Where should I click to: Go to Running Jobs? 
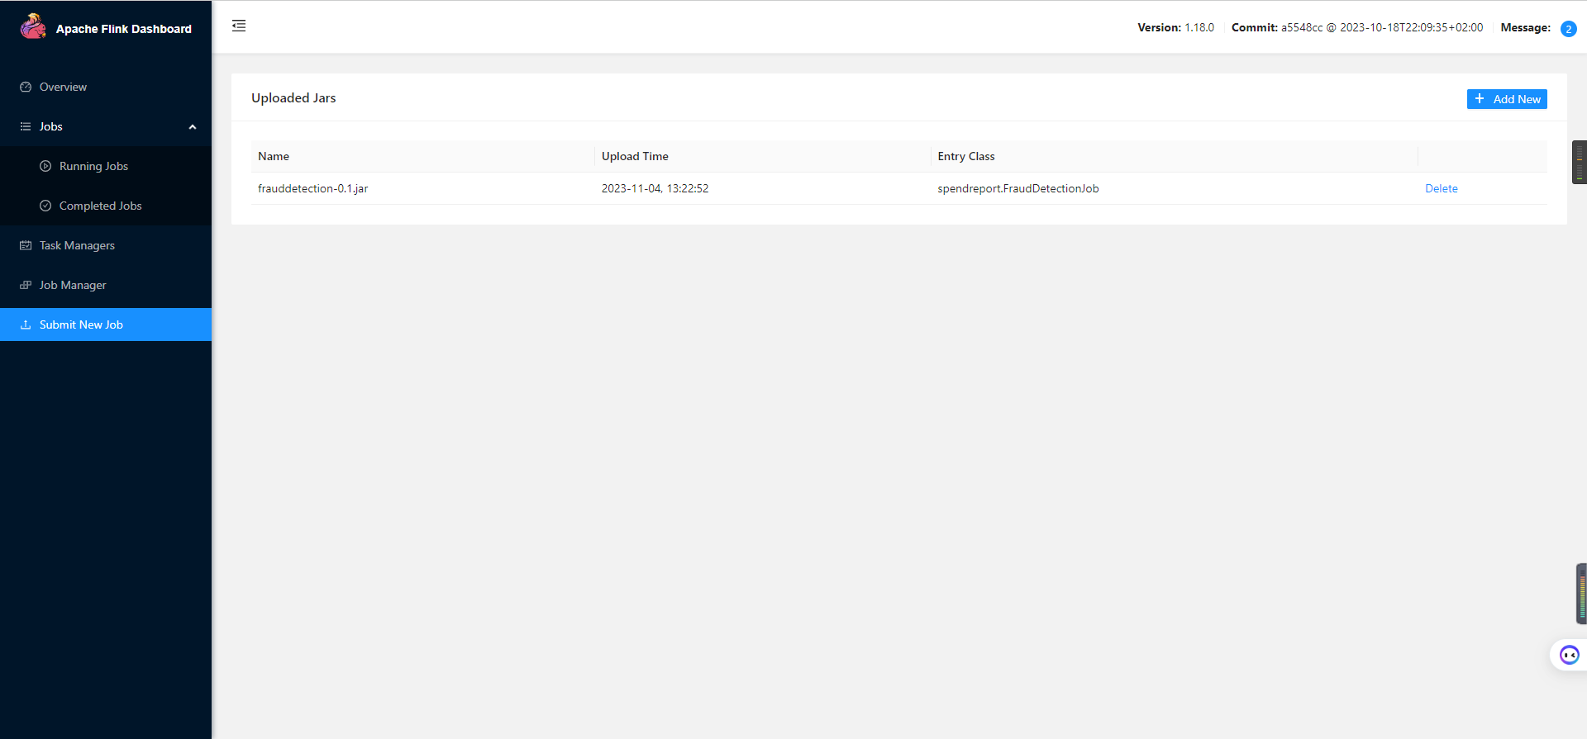click(x=106, y=166)
